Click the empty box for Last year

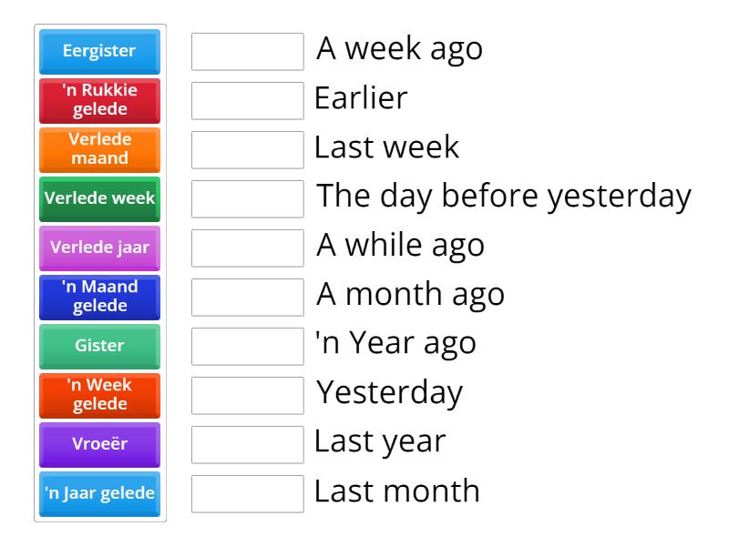(248, 445)
